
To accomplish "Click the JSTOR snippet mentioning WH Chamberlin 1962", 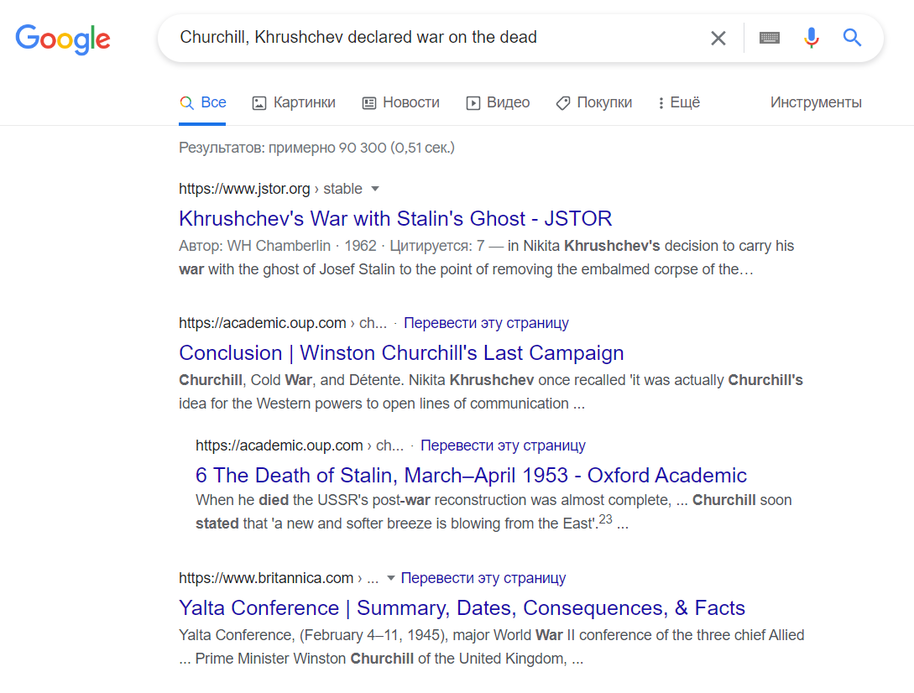I will [486, 258].
